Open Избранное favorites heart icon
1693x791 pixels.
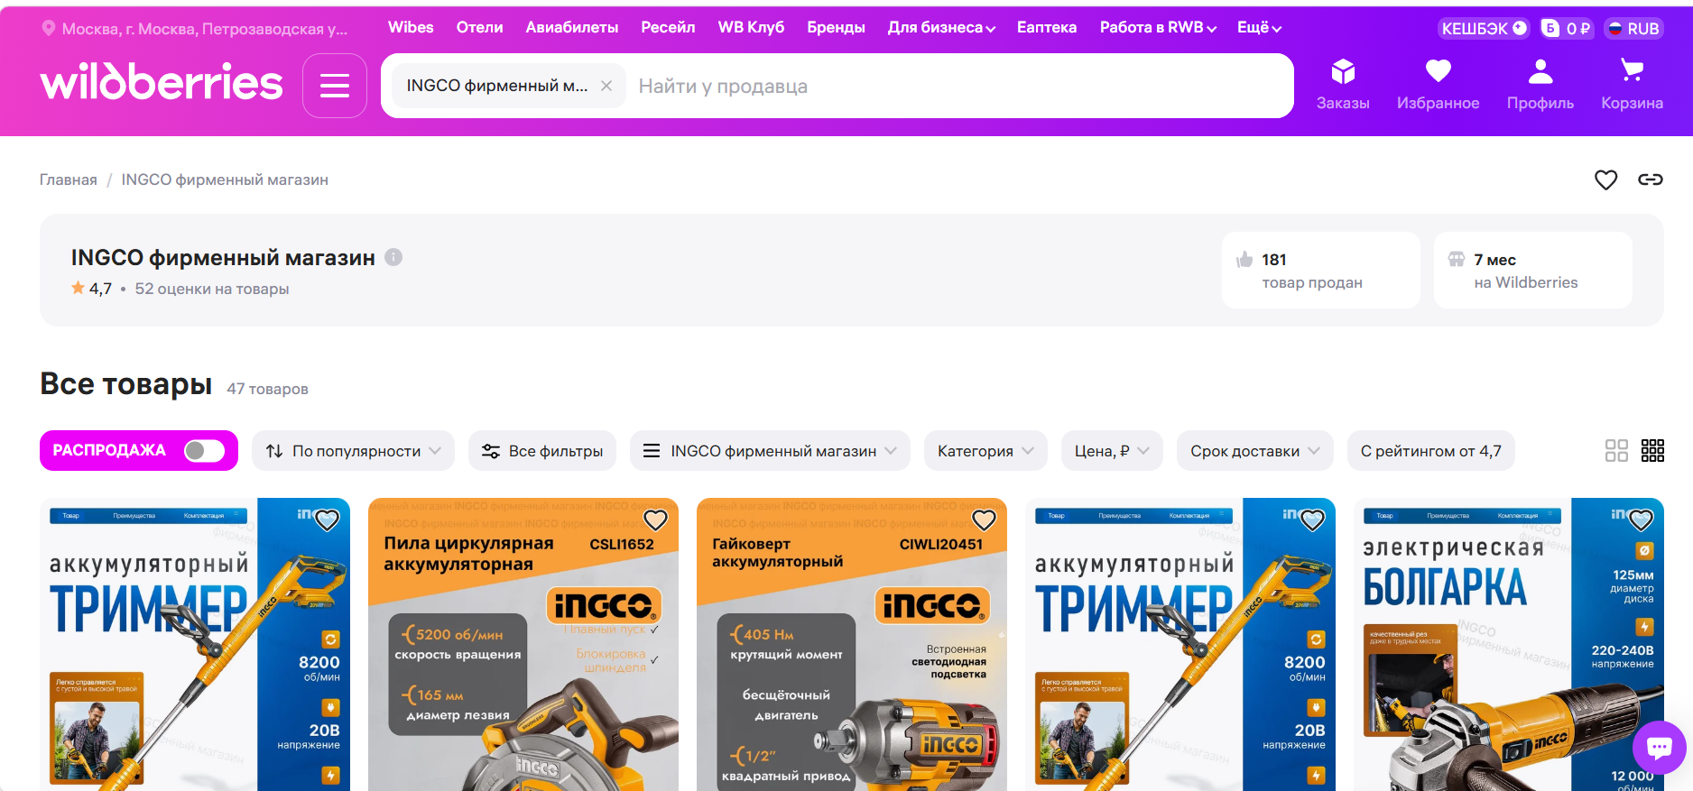[x=1438, y=85]
